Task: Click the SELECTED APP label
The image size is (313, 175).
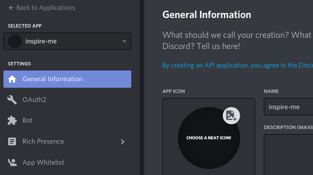Action: pos(25,26)
